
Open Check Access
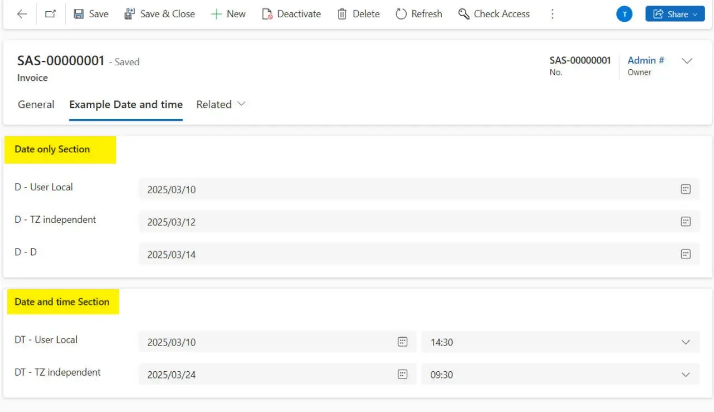tap(494, 14)
